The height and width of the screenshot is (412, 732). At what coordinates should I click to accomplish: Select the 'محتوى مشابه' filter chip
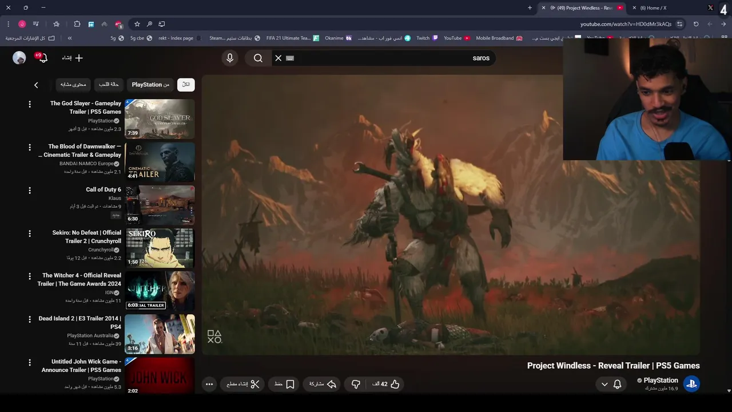click(73, 85)
